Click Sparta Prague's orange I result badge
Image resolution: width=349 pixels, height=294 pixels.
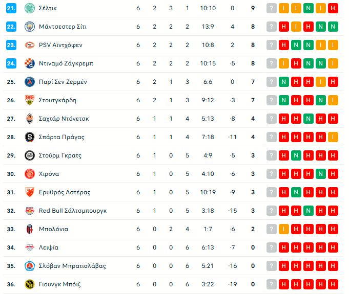(x=333, y=137)
